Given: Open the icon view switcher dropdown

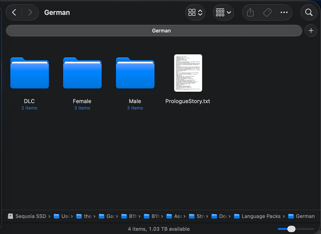Looking at the screenshot, I should point(195,13).
